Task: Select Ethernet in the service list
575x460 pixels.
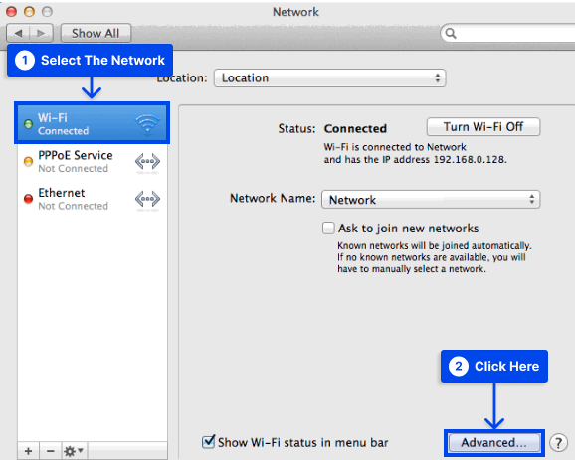Action: tap(93, 199)
